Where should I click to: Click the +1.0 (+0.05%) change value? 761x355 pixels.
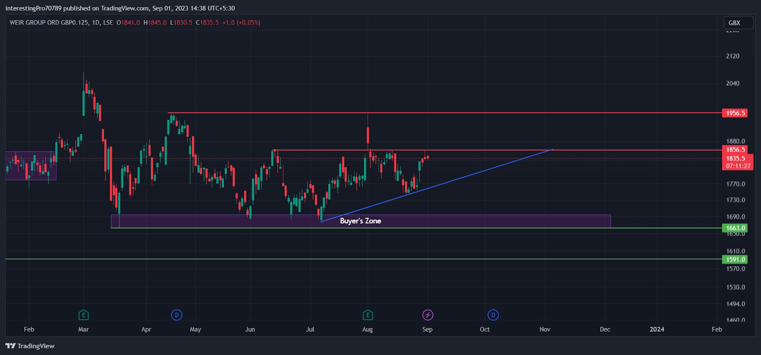coord(241,22)
